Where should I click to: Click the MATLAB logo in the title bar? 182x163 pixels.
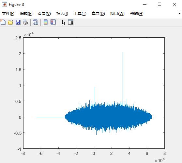pos(5,5)
